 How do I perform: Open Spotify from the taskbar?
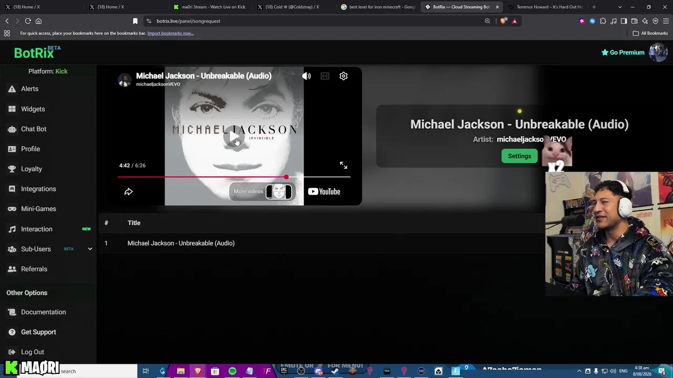point(232,371)
